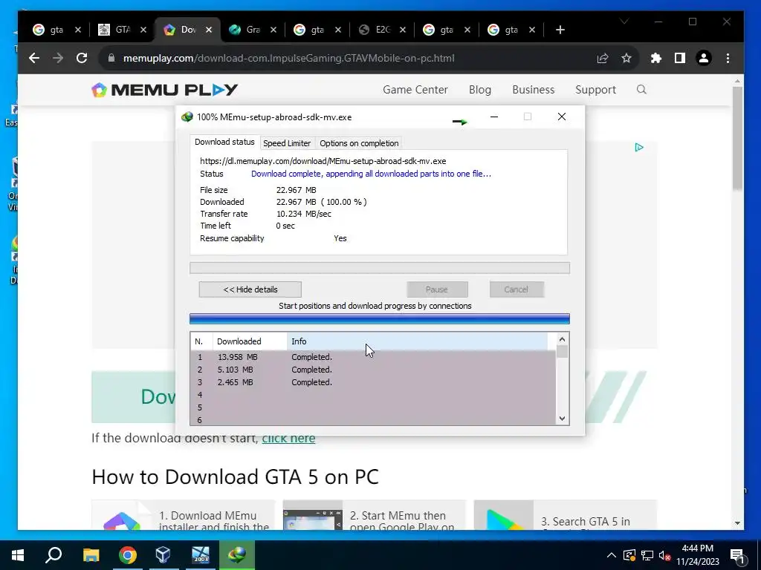Open the 2003 app taskbar icon
Viewport: 761px width, 570px height.
pos(200,555)
